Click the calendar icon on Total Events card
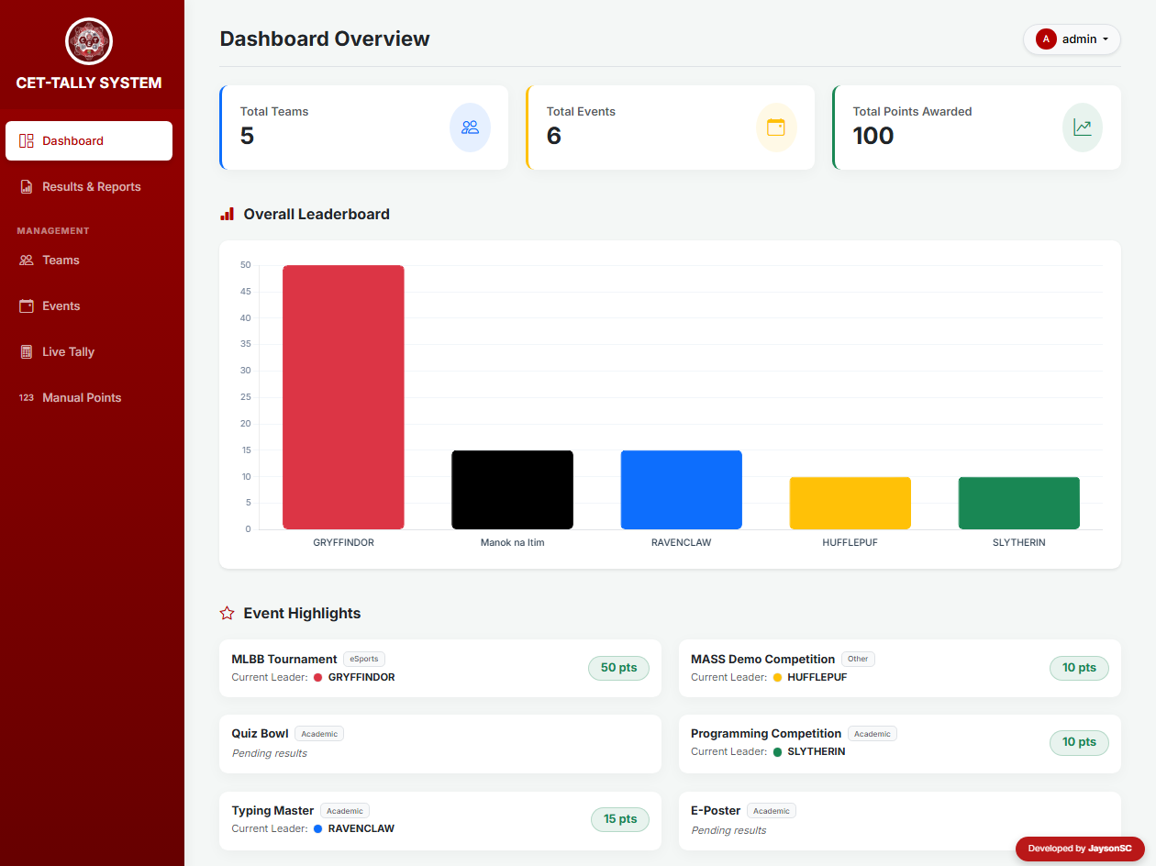Screen dimensions: 1156x866 776,128
